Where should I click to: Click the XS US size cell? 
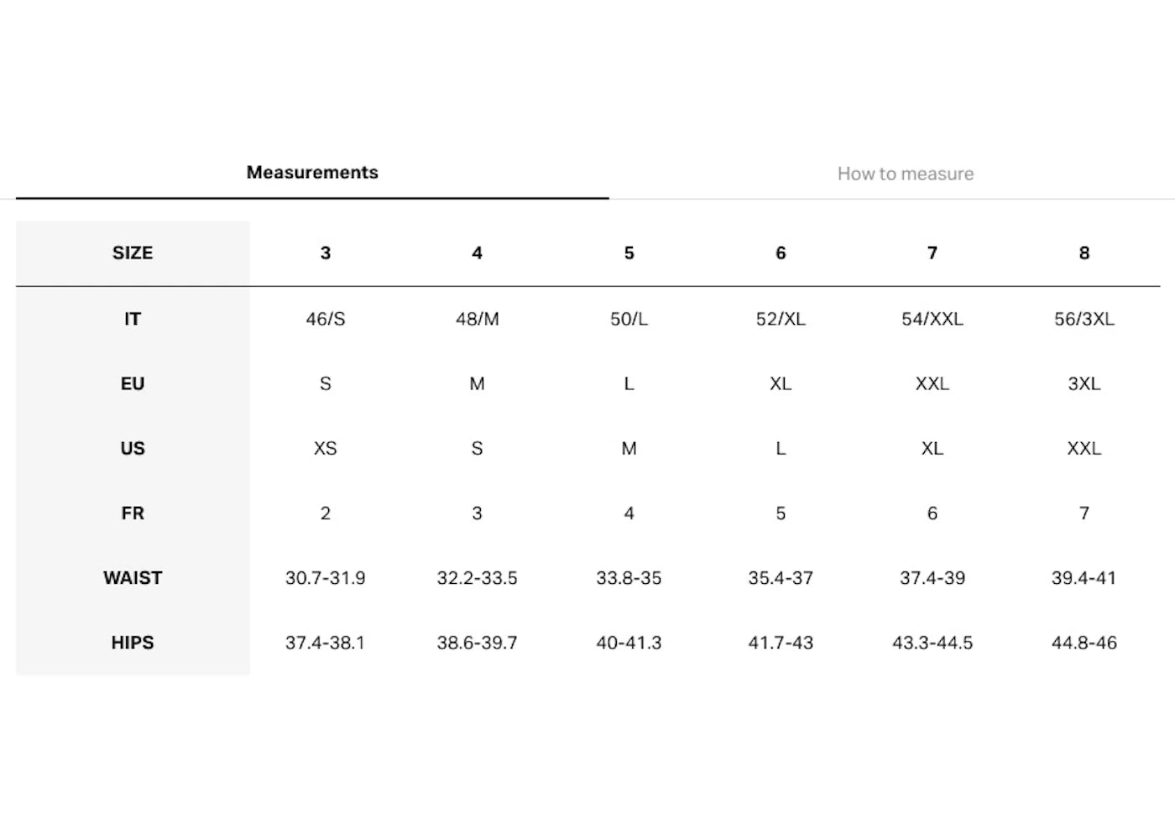tap(326, 448)
